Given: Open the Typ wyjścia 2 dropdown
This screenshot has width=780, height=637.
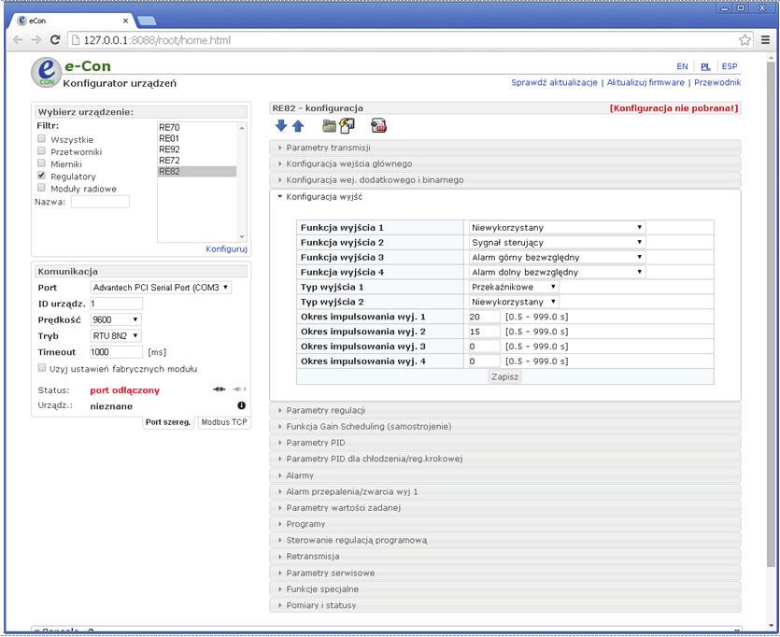Looking at the screenshot, I should 514,302.
